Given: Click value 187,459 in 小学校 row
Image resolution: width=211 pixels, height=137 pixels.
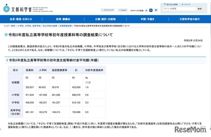Looking at the screenshot, I should click(x=43, y=95).
